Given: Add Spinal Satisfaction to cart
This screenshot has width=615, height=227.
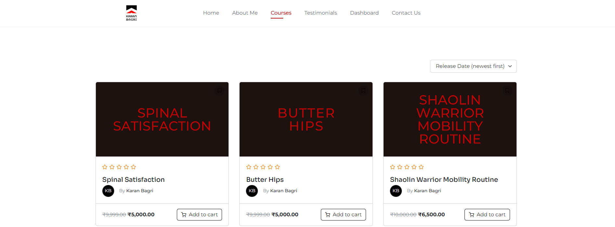Looking at the screenshot, I should (x=199, y=215).
